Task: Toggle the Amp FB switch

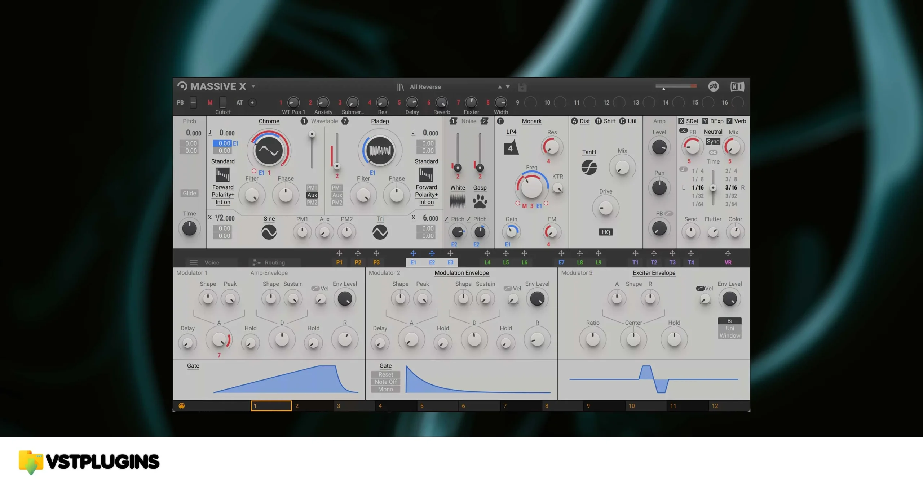Action: click(669, 213)
